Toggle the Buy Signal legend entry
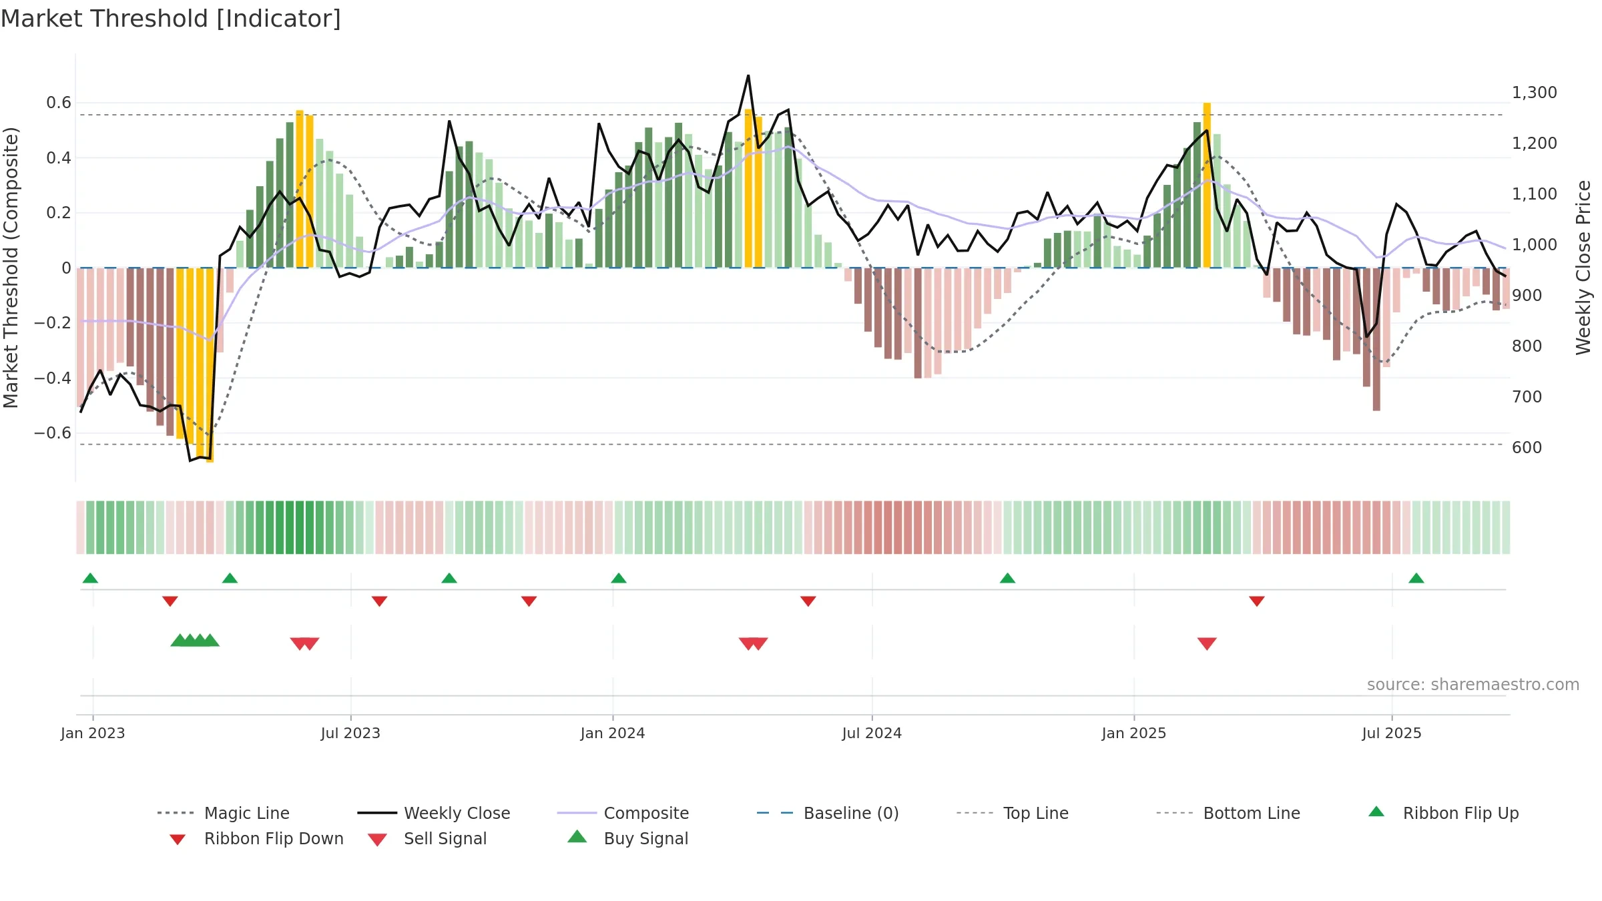 point(627,838)
